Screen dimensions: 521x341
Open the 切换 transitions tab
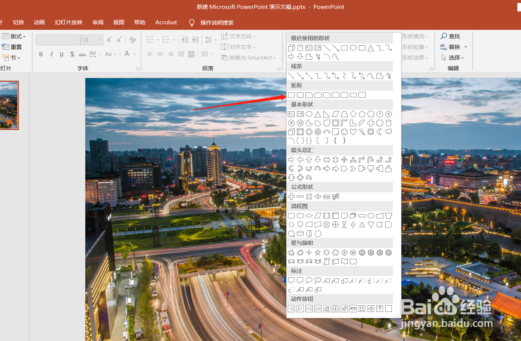tap(18, 22)
